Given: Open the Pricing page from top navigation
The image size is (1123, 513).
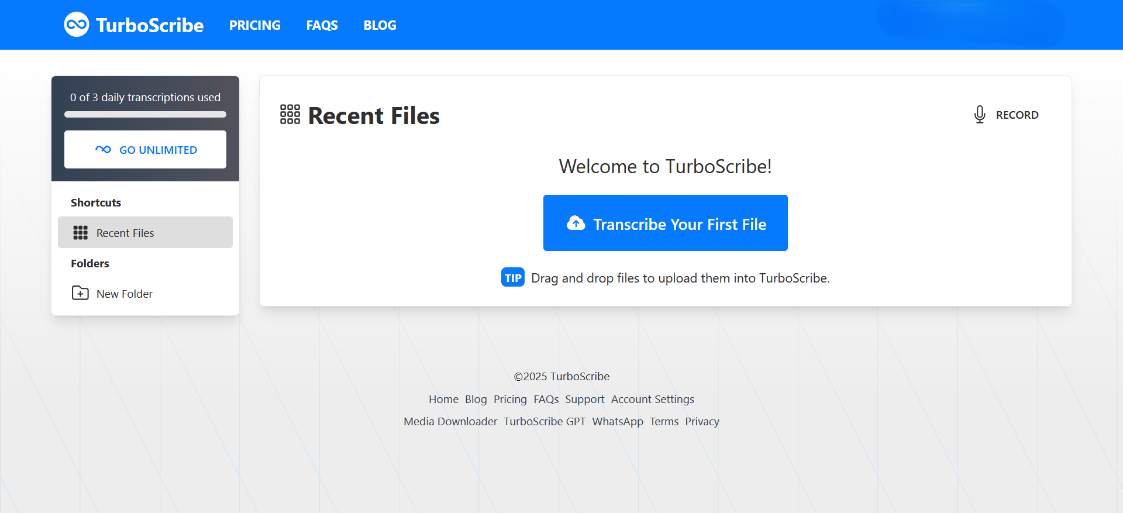Looking at the screenshot, I should click(254, 25).
